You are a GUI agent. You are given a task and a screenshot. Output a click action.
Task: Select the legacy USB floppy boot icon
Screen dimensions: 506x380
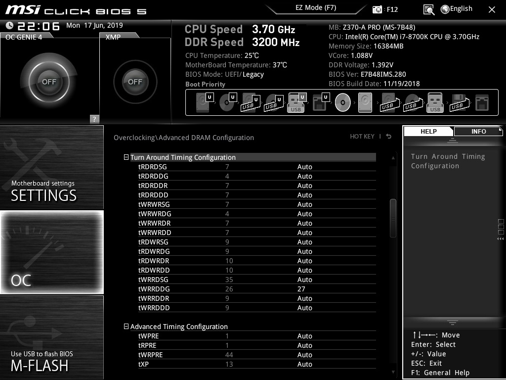pos(459,103)
